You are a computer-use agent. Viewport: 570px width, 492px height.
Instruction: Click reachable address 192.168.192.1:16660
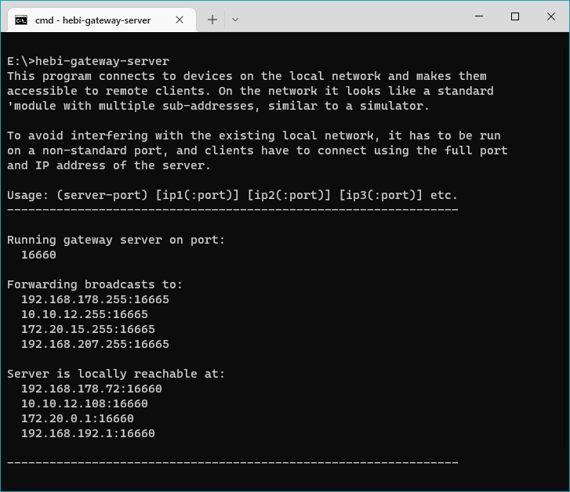click(x=88, y=433)
